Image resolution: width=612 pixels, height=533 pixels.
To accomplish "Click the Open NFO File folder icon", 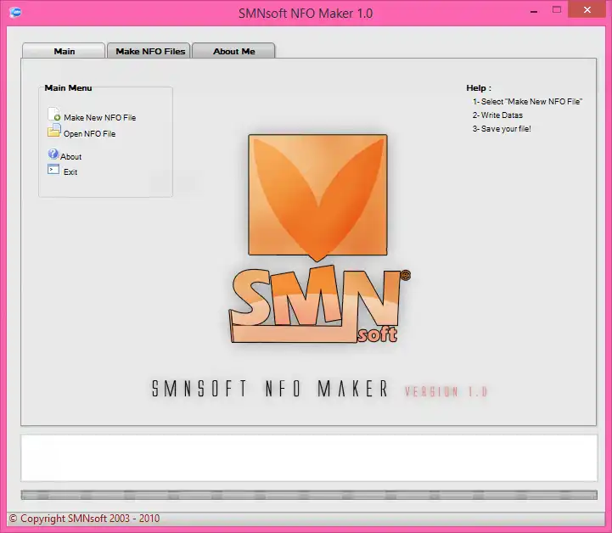I will pyautogui.click(x=53, y=131).
